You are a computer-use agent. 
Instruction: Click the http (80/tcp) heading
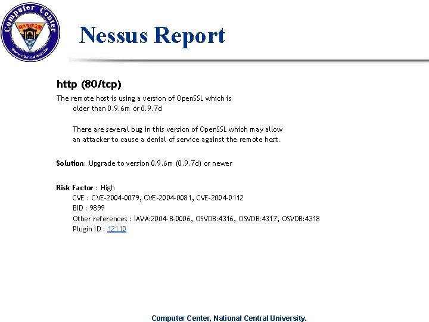[89, 84]
